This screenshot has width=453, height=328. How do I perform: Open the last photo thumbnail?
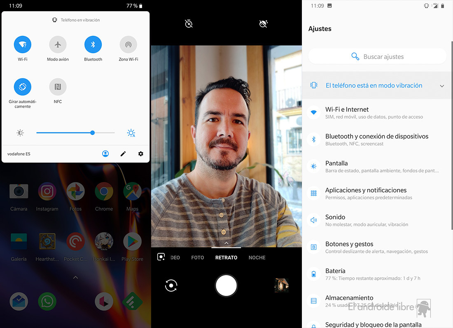pyautogui.click(x=281, y=286)
